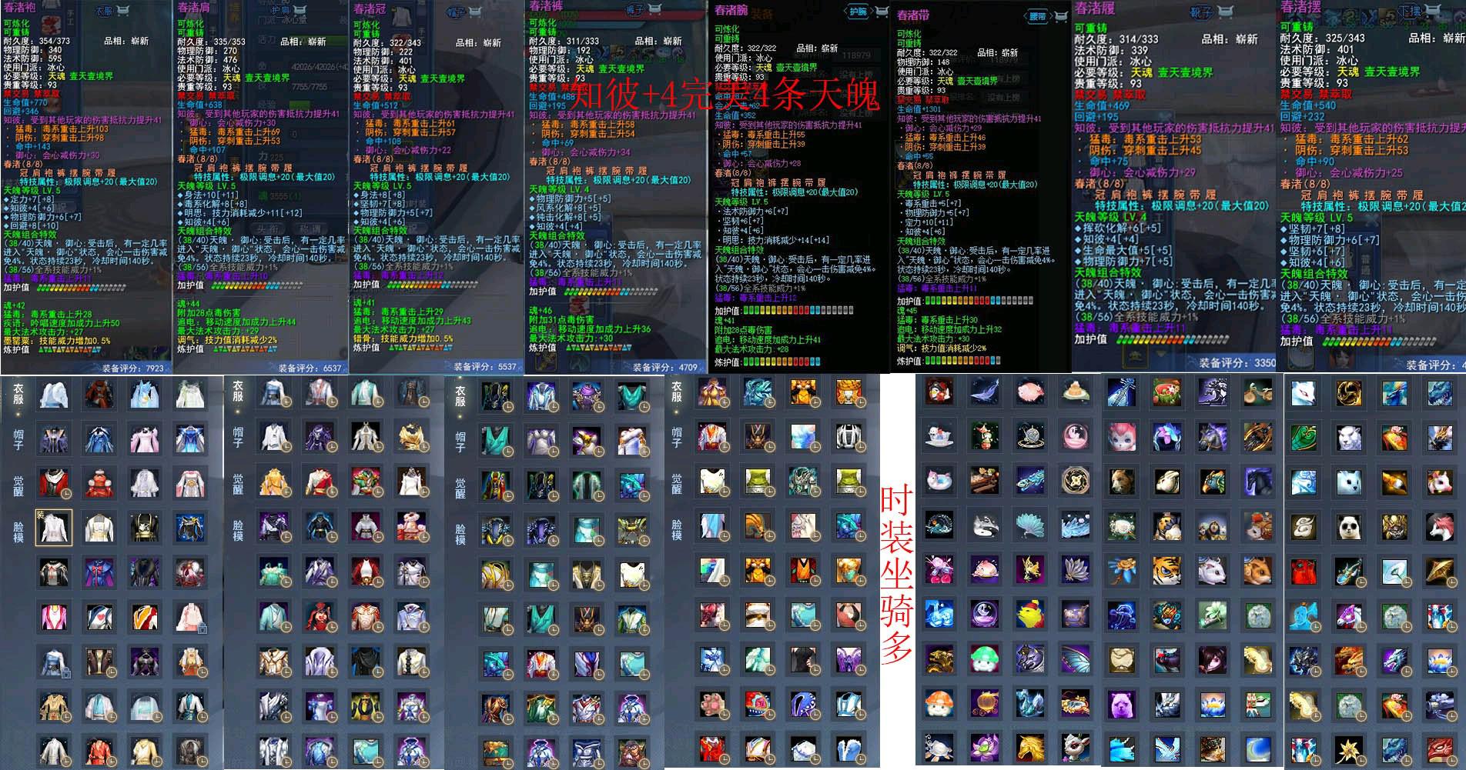This screenshot has width=1466, height=770.
Task: Choose the wooden bicycle mount icon
Action: (x=1256, y=392)
